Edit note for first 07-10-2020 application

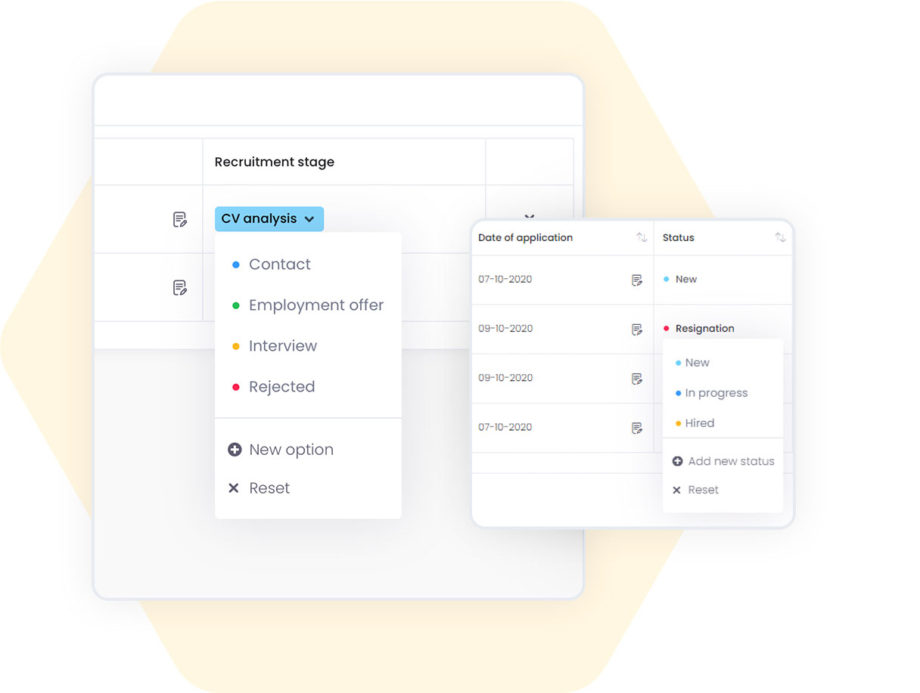point(637,280)
